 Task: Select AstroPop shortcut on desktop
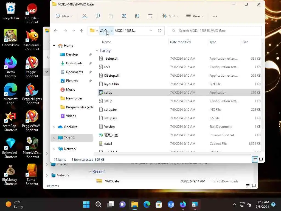pos(10,121)
